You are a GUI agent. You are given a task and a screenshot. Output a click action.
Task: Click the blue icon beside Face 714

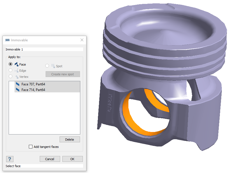[x=18, y=90]
